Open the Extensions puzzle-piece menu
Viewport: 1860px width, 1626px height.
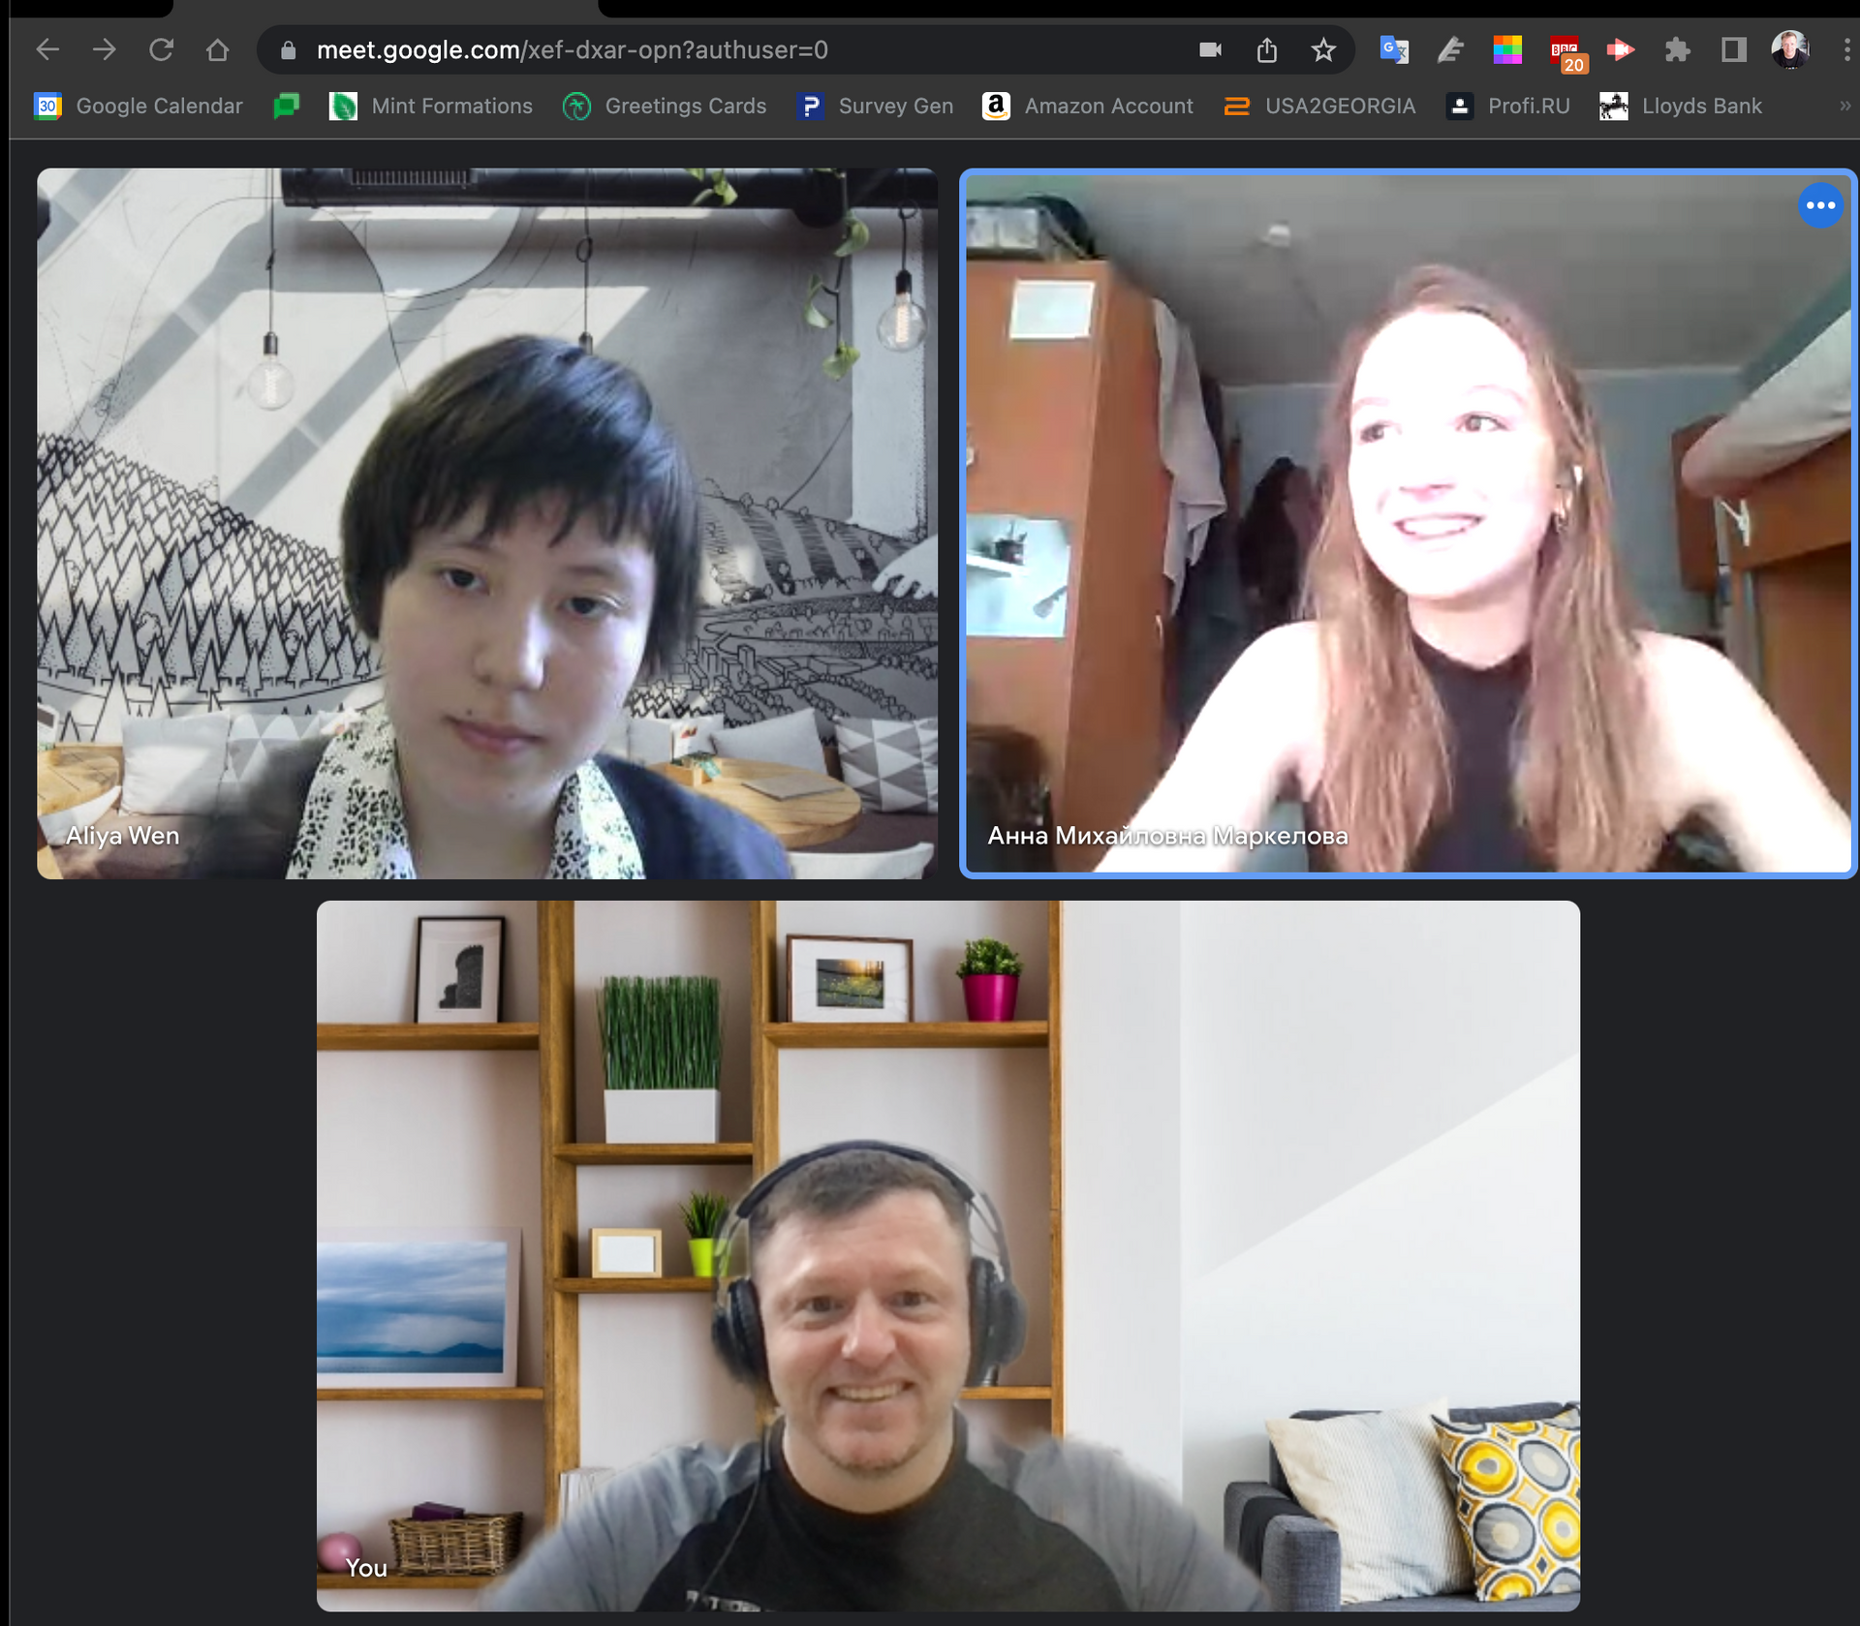1677,49
